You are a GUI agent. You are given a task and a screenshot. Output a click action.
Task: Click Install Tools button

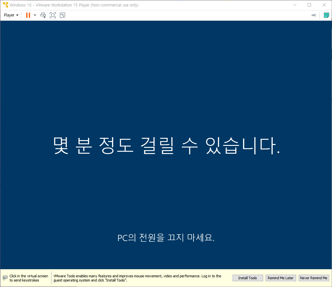(x=248, y=278)
